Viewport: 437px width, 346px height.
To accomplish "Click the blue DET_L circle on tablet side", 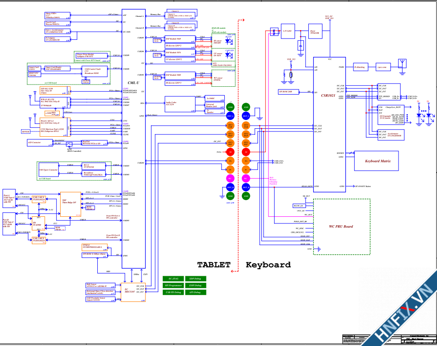I will [x=230, y=116].
